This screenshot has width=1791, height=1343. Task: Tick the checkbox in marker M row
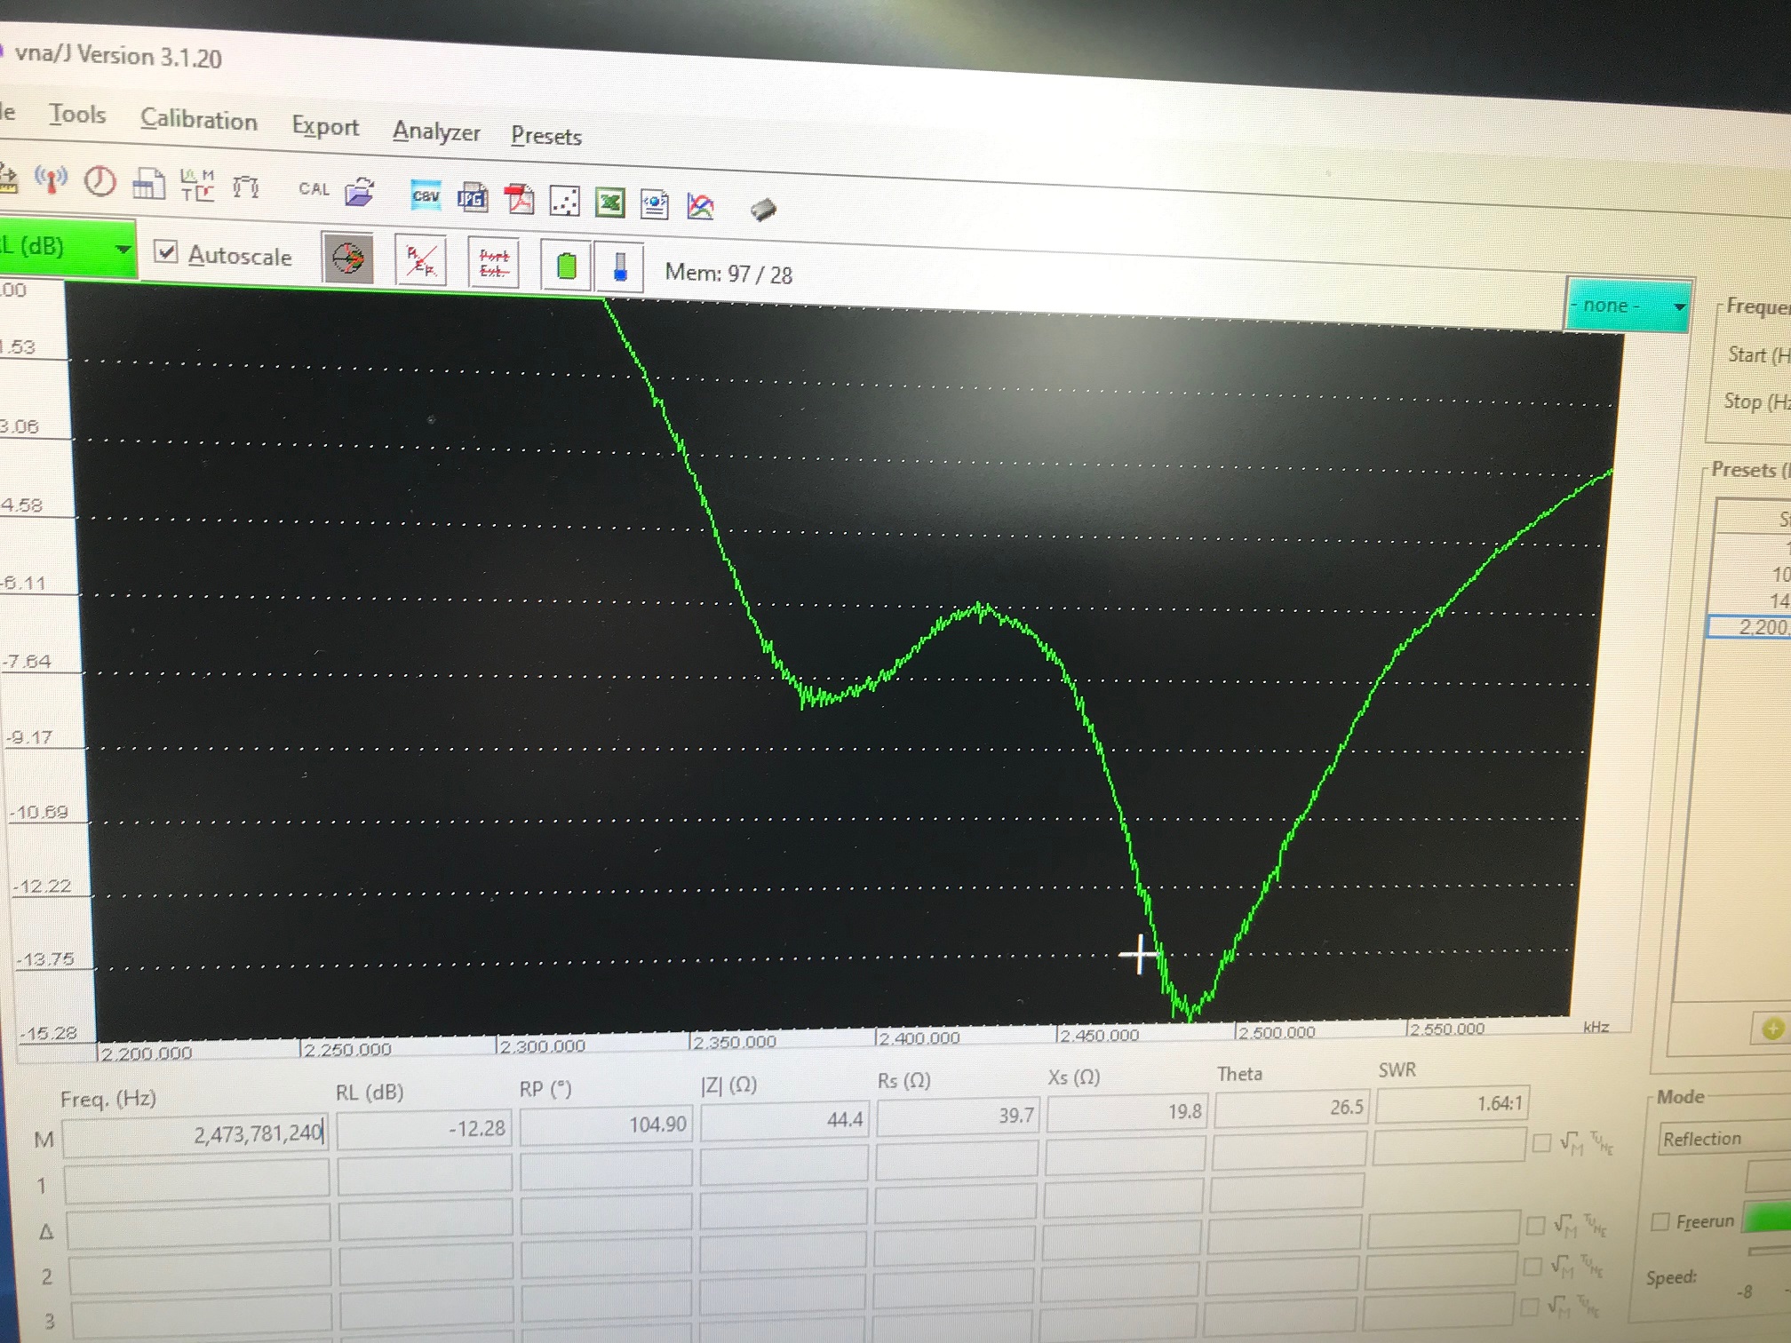1542,1142
